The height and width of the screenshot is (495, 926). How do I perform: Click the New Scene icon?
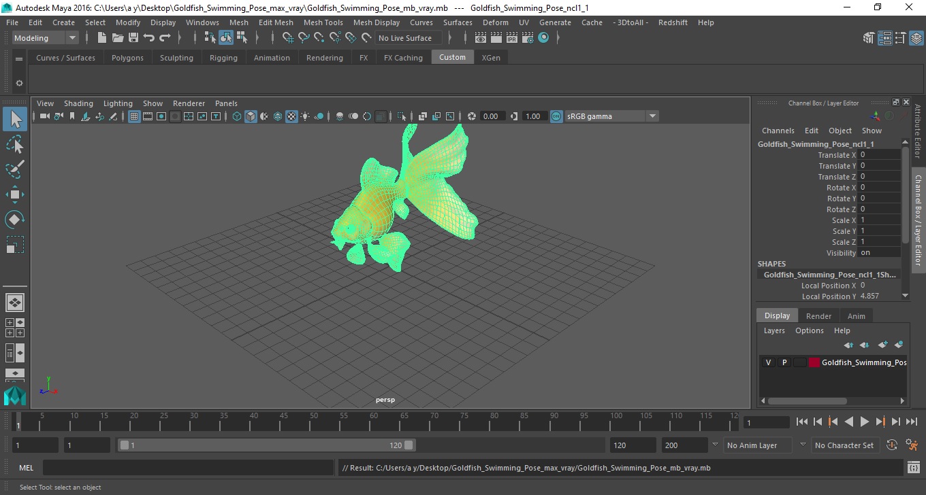tap(101, 38)
